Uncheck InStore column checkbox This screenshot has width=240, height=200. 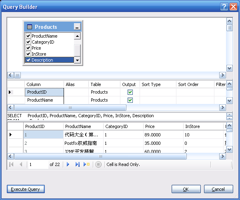28,54
